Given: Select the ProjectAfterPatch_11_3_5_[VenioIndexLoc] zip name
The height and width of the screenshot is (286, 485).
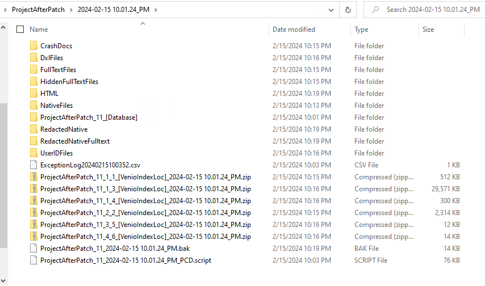Looking at the screenshot, I should (146, 225).
